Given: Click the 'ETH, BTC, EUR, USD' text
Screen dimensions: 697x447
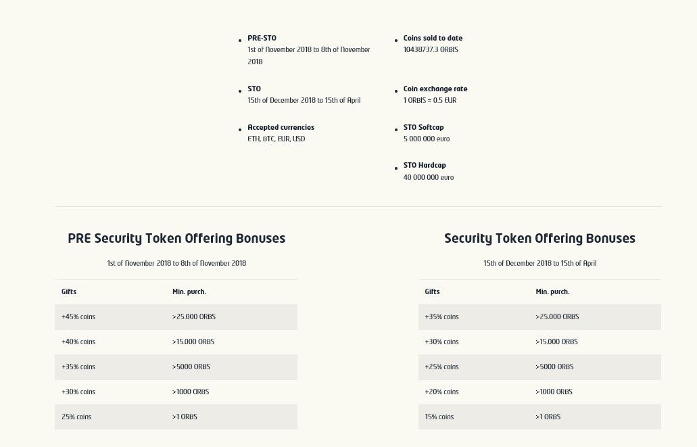Looking at the screenshot, I should tap(276, 139).
